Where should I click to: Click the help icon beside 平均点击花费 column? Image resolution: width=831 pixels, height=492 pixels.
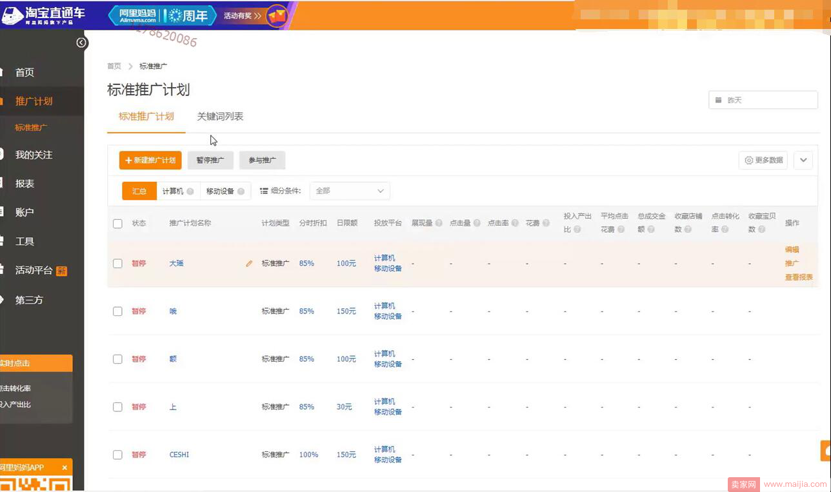(x=621, y=230)
